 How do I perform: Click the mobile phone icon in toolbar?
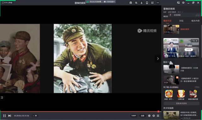(x=147, y=3)
